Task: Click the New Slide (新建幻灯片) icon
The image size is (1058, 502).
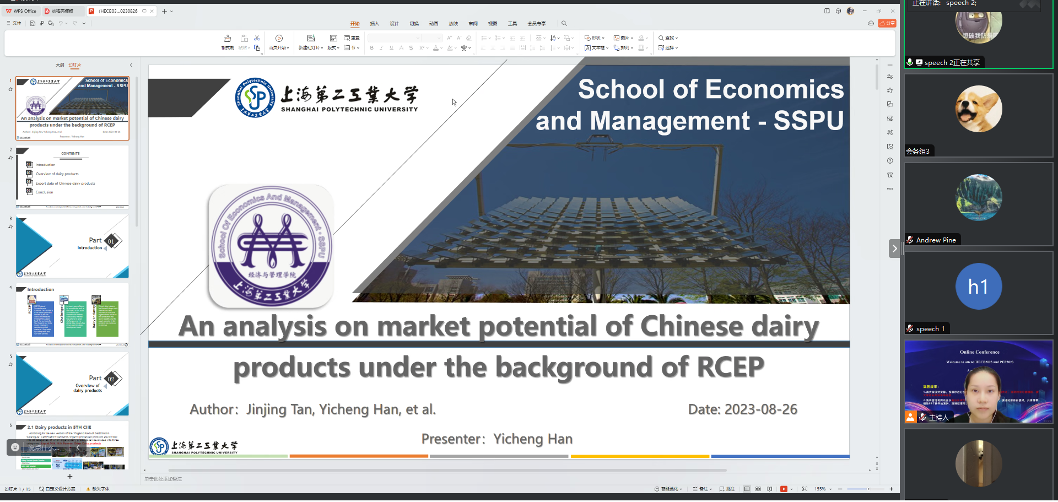Action: pyautogui.click(x=311, y=39)
